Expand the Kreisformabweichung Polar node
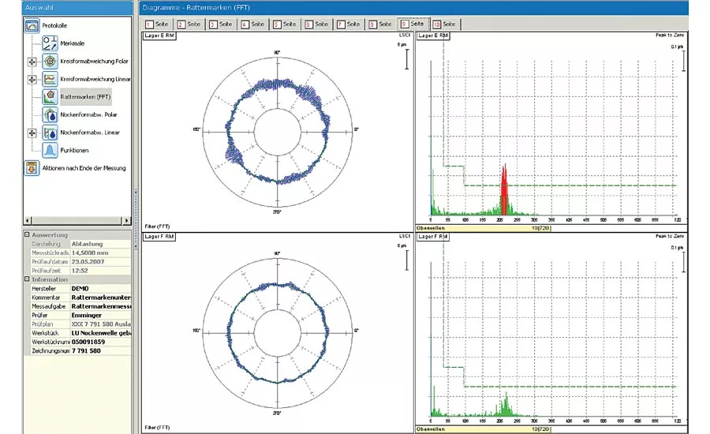The height and width of the screenshot is (434, 710). (x=32, y=62)
